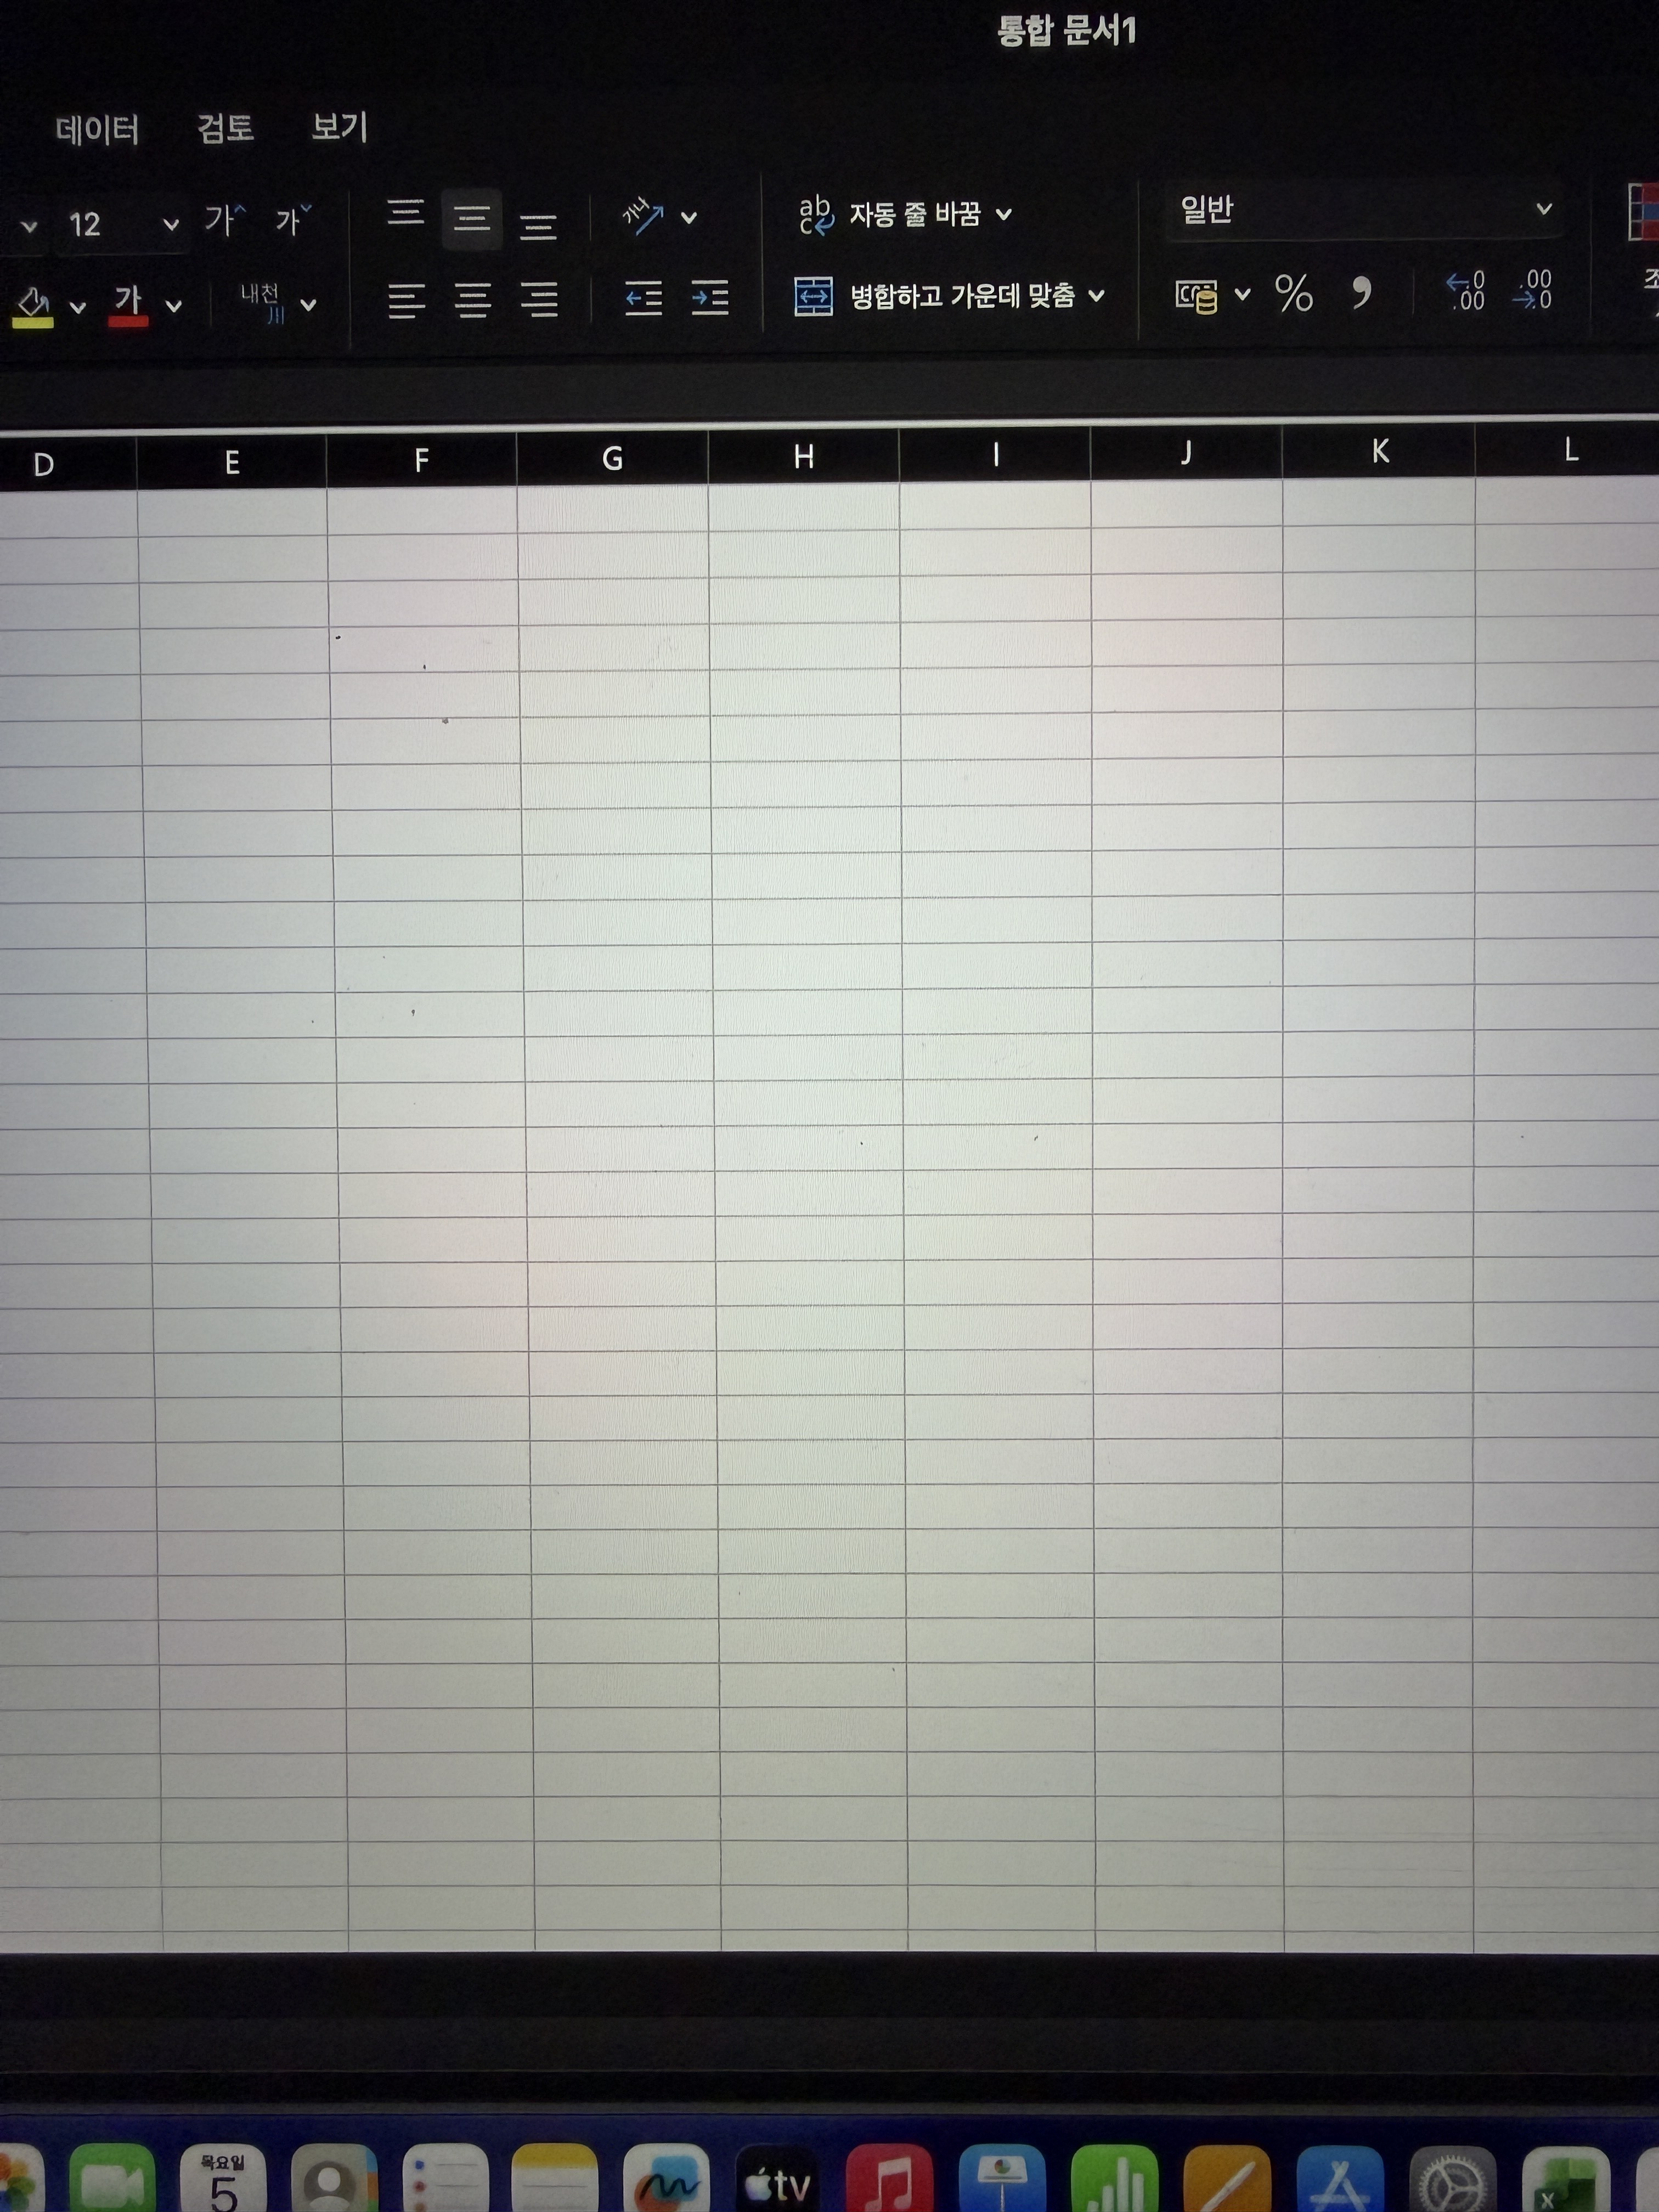Apply comma style format
Viewport: 1659px width, 2212px height.
coord(1360,293)
